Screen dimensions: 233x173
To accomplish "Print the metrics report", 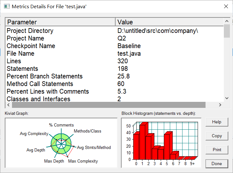I will point(217,150).
